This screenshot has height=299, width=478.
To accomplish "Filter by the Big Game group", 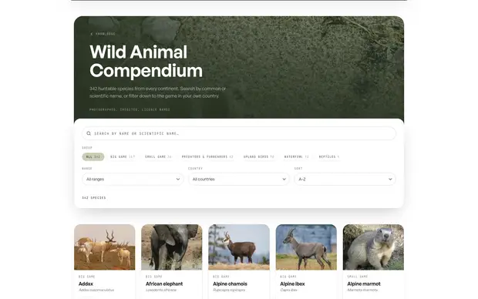I will [x=123, y=156].
